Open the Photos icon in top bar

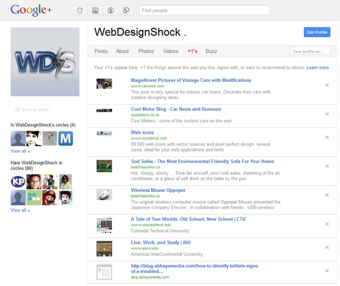(95, 10)
